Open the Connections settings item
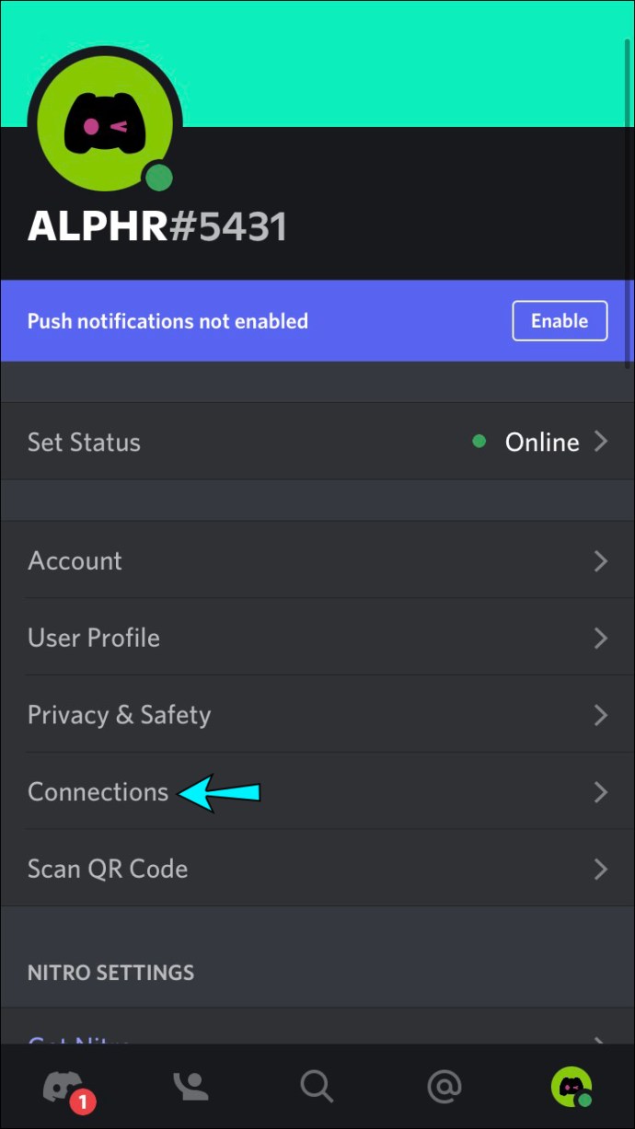The height and width of the screenshot is (1129, 635). [x=98, y=792]
